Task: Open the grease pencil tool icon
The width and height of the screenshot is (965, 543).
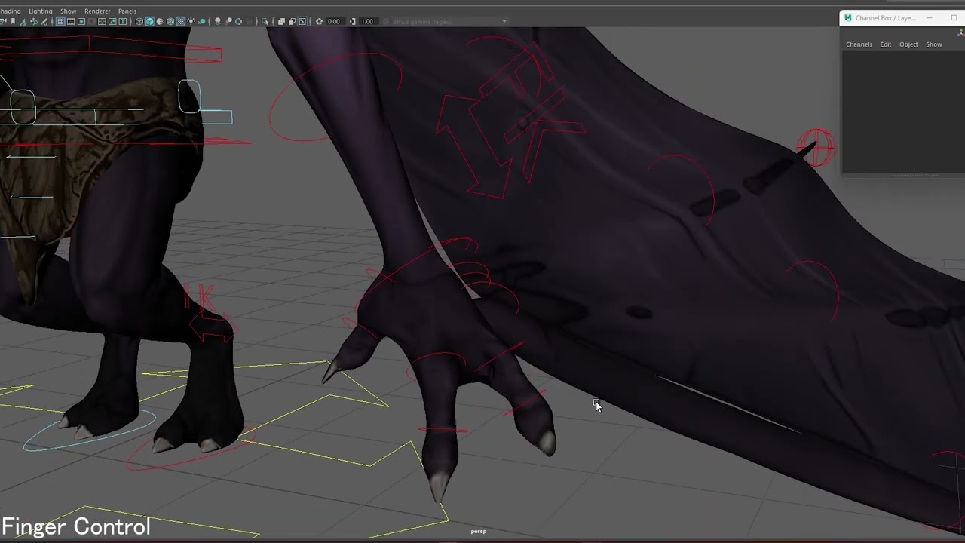Action: click(44, 21)
